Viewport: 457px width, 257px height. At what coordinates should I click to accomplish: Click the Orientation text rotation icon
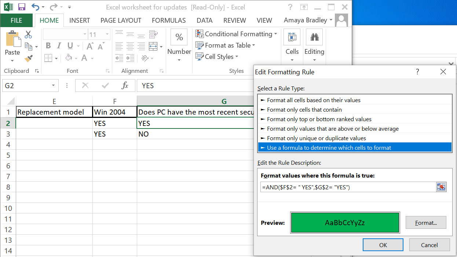145,58
